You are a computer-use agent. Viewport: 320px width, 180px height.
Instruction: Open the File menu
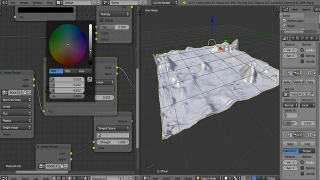tap(13, 3)
